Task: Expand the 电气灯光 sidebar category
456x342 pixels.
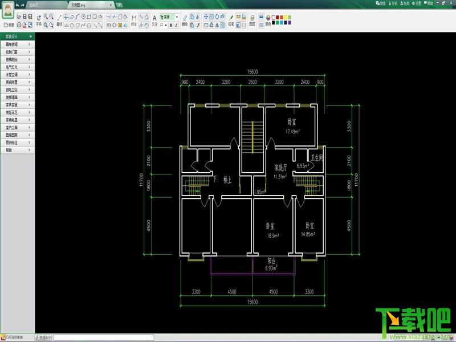Action: click(x=18, y=67)
